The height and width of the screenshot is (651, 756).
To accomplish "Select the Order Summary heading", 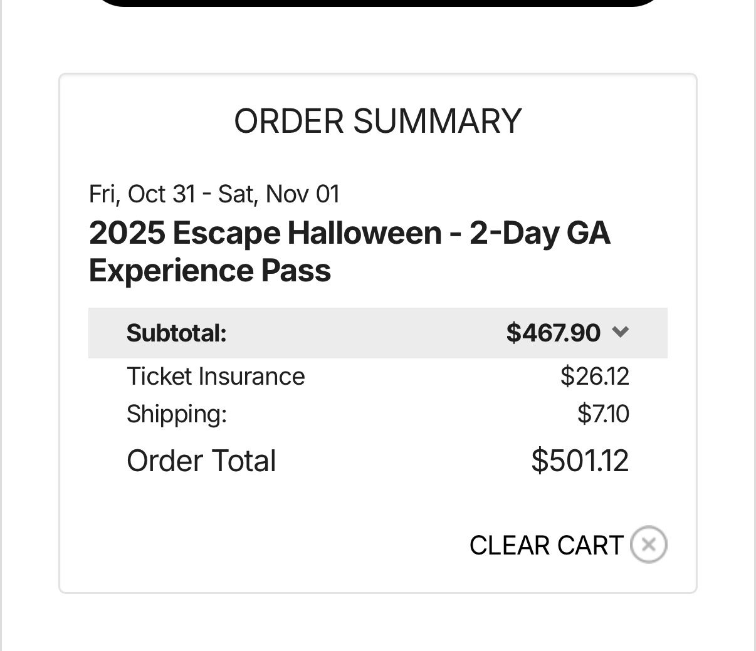I will [x=377, y=121].
